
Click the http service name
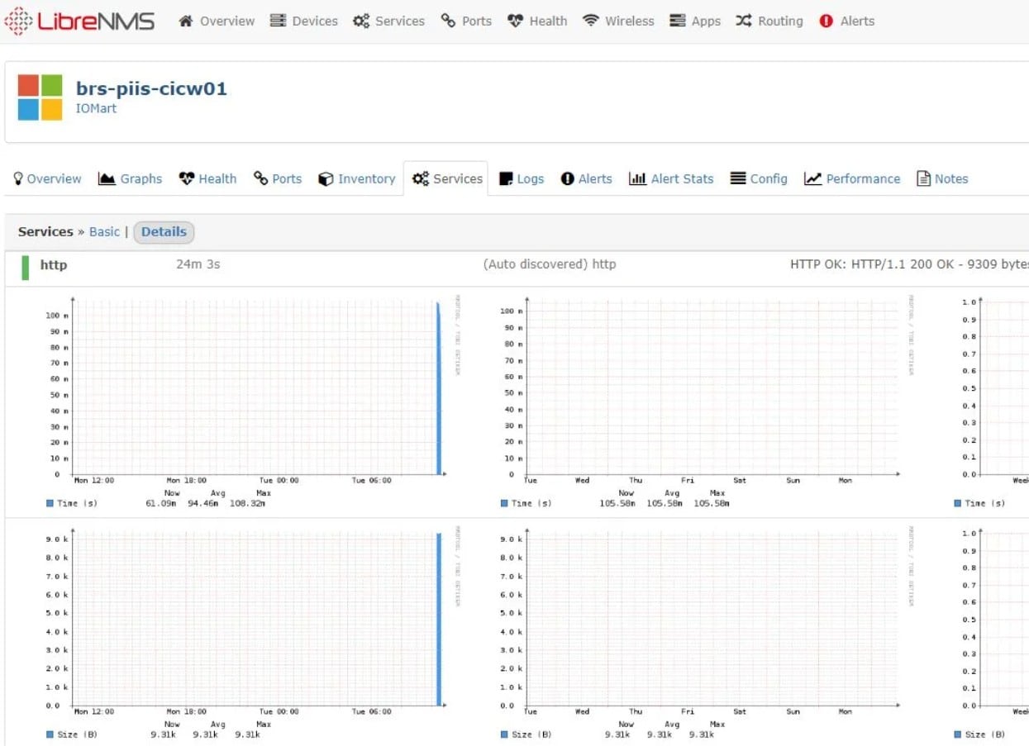point(54,264)
